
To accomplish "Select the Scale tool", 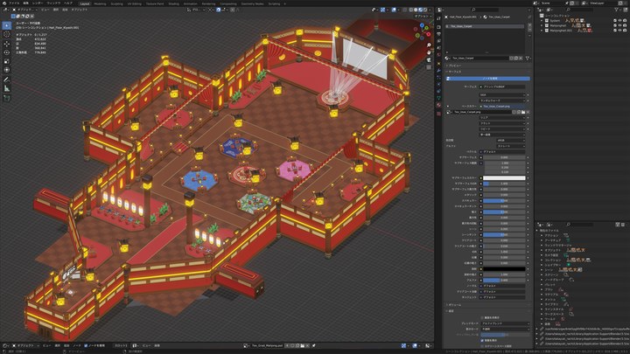I will coord(6,62).
